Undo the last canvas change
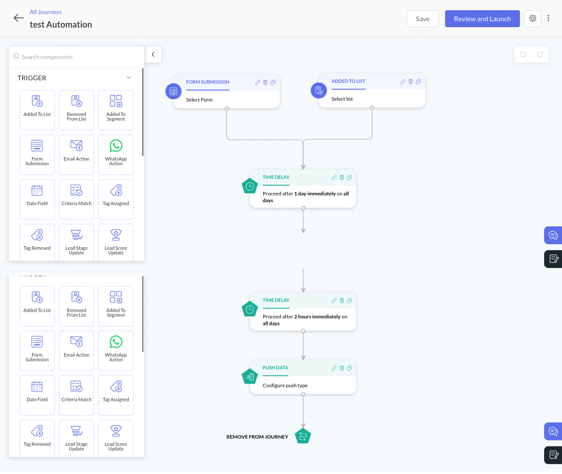The width and height of the screenshot is (562, 474). [523, 54]
